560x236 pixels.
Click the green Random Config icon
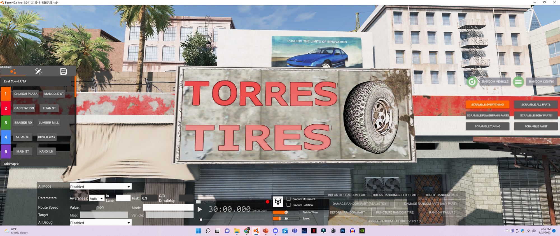tap(518, 82)
